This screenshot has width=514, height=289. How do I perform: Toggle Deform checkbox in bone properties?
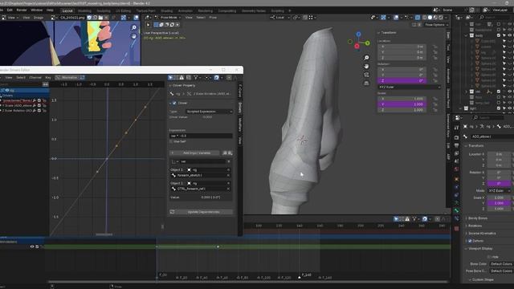point(470,241)
